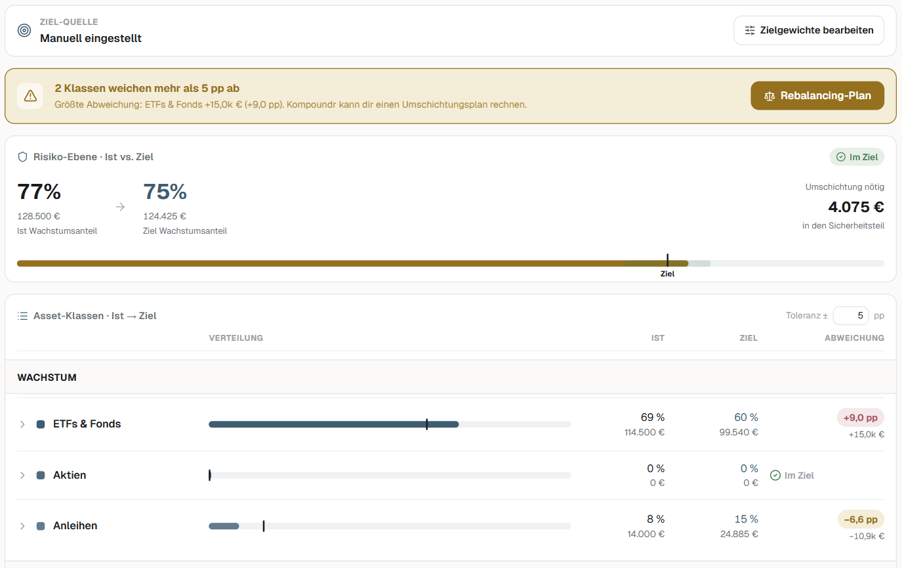Image resolution: width=902 pixels, height=568 pixels.
Task: Click the Abweichung column header
Action: tap(854, 338)
